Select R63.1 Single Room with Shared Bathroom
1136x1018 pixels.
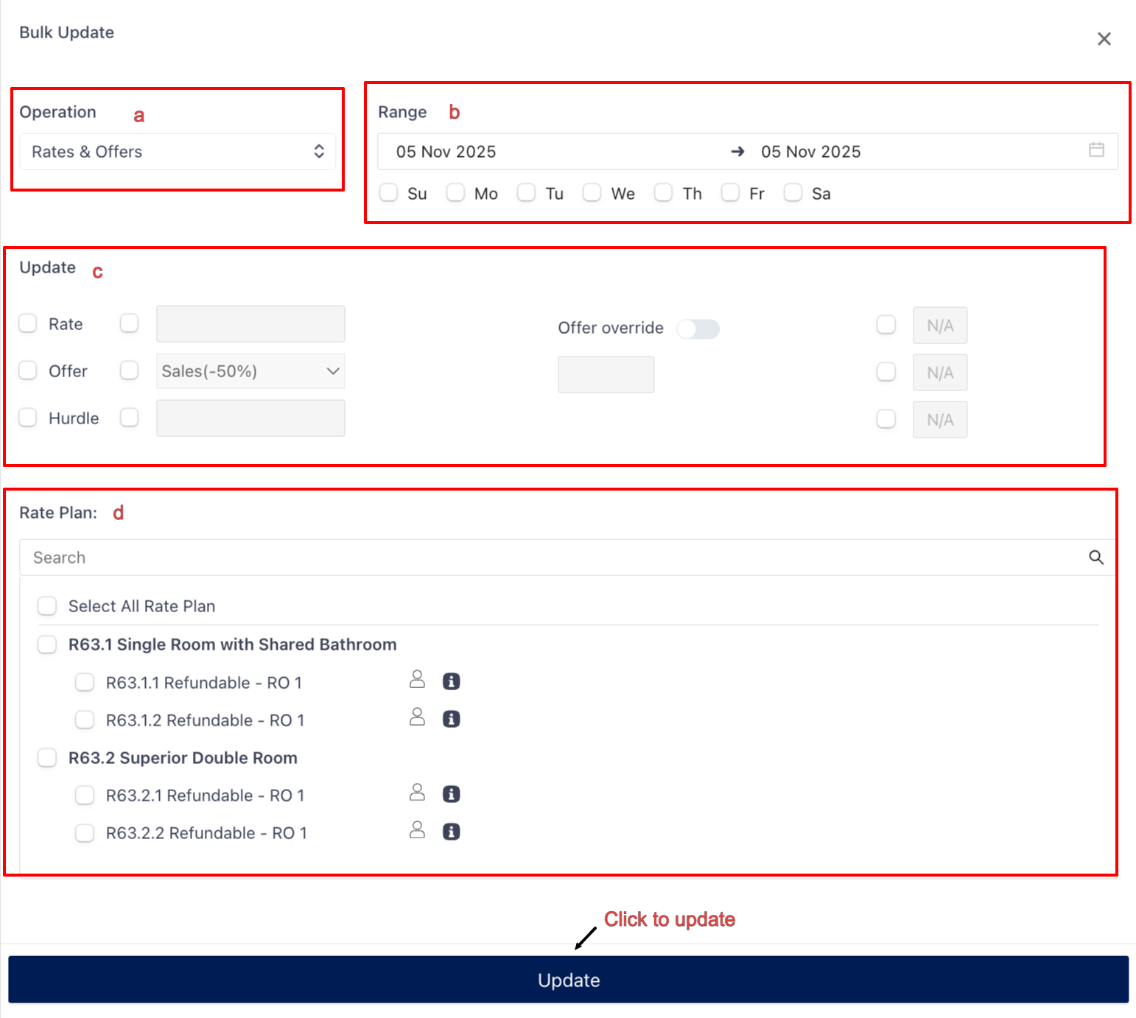[x=47, y=645]
